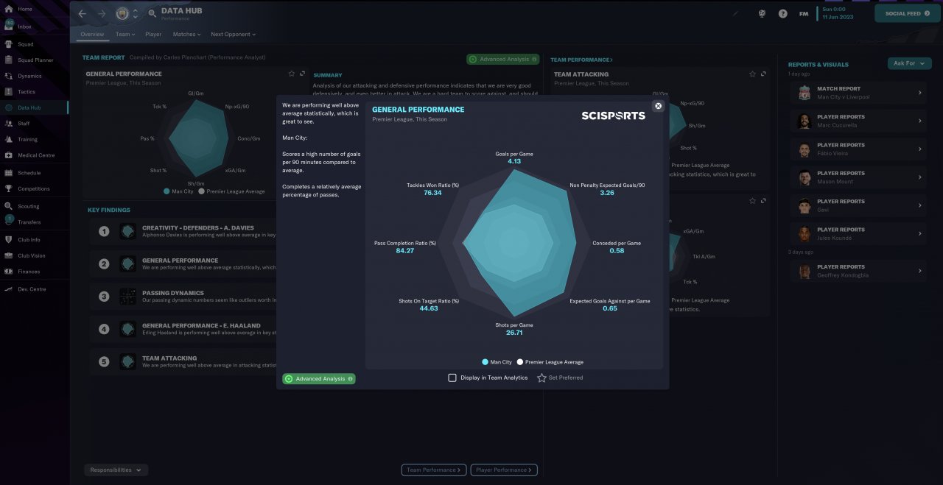Switch to the Player tab
Screen dimensions: 943x485
pos(153,34)
